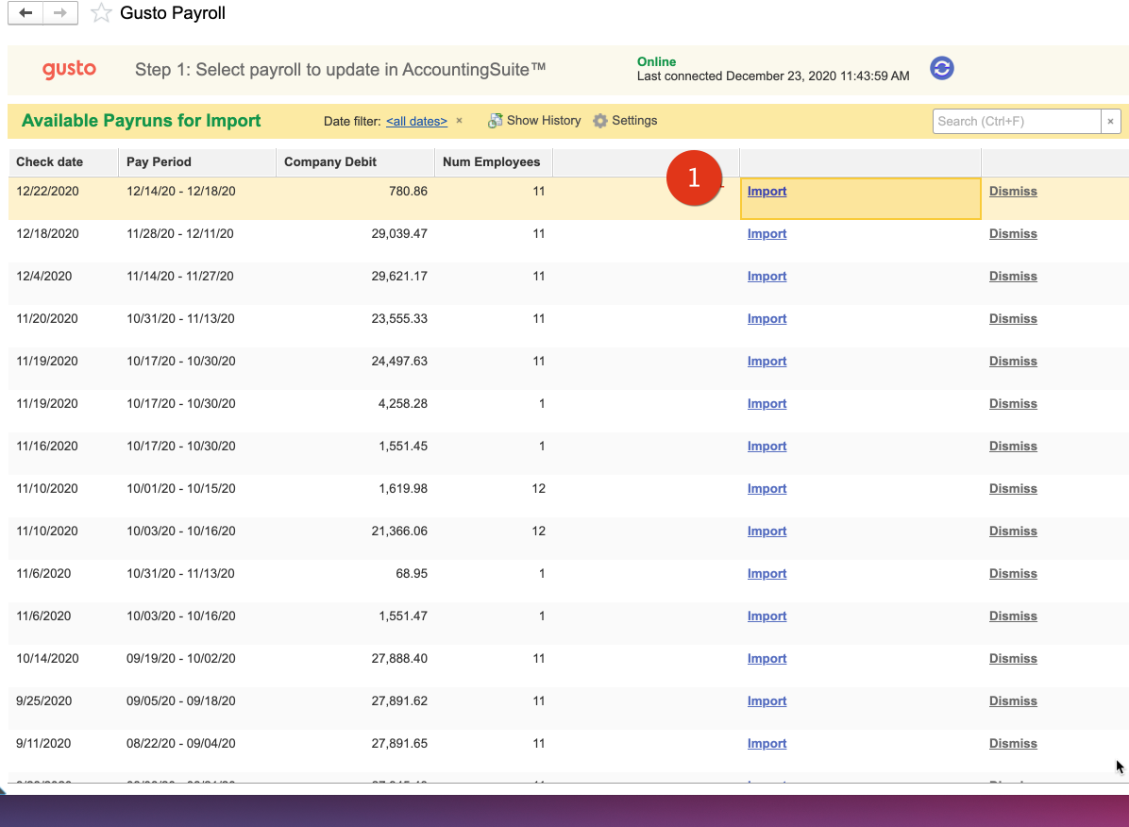
Task: Dismiss the payrun with debit 4,258.28
Action: [x=1013, y=404]
